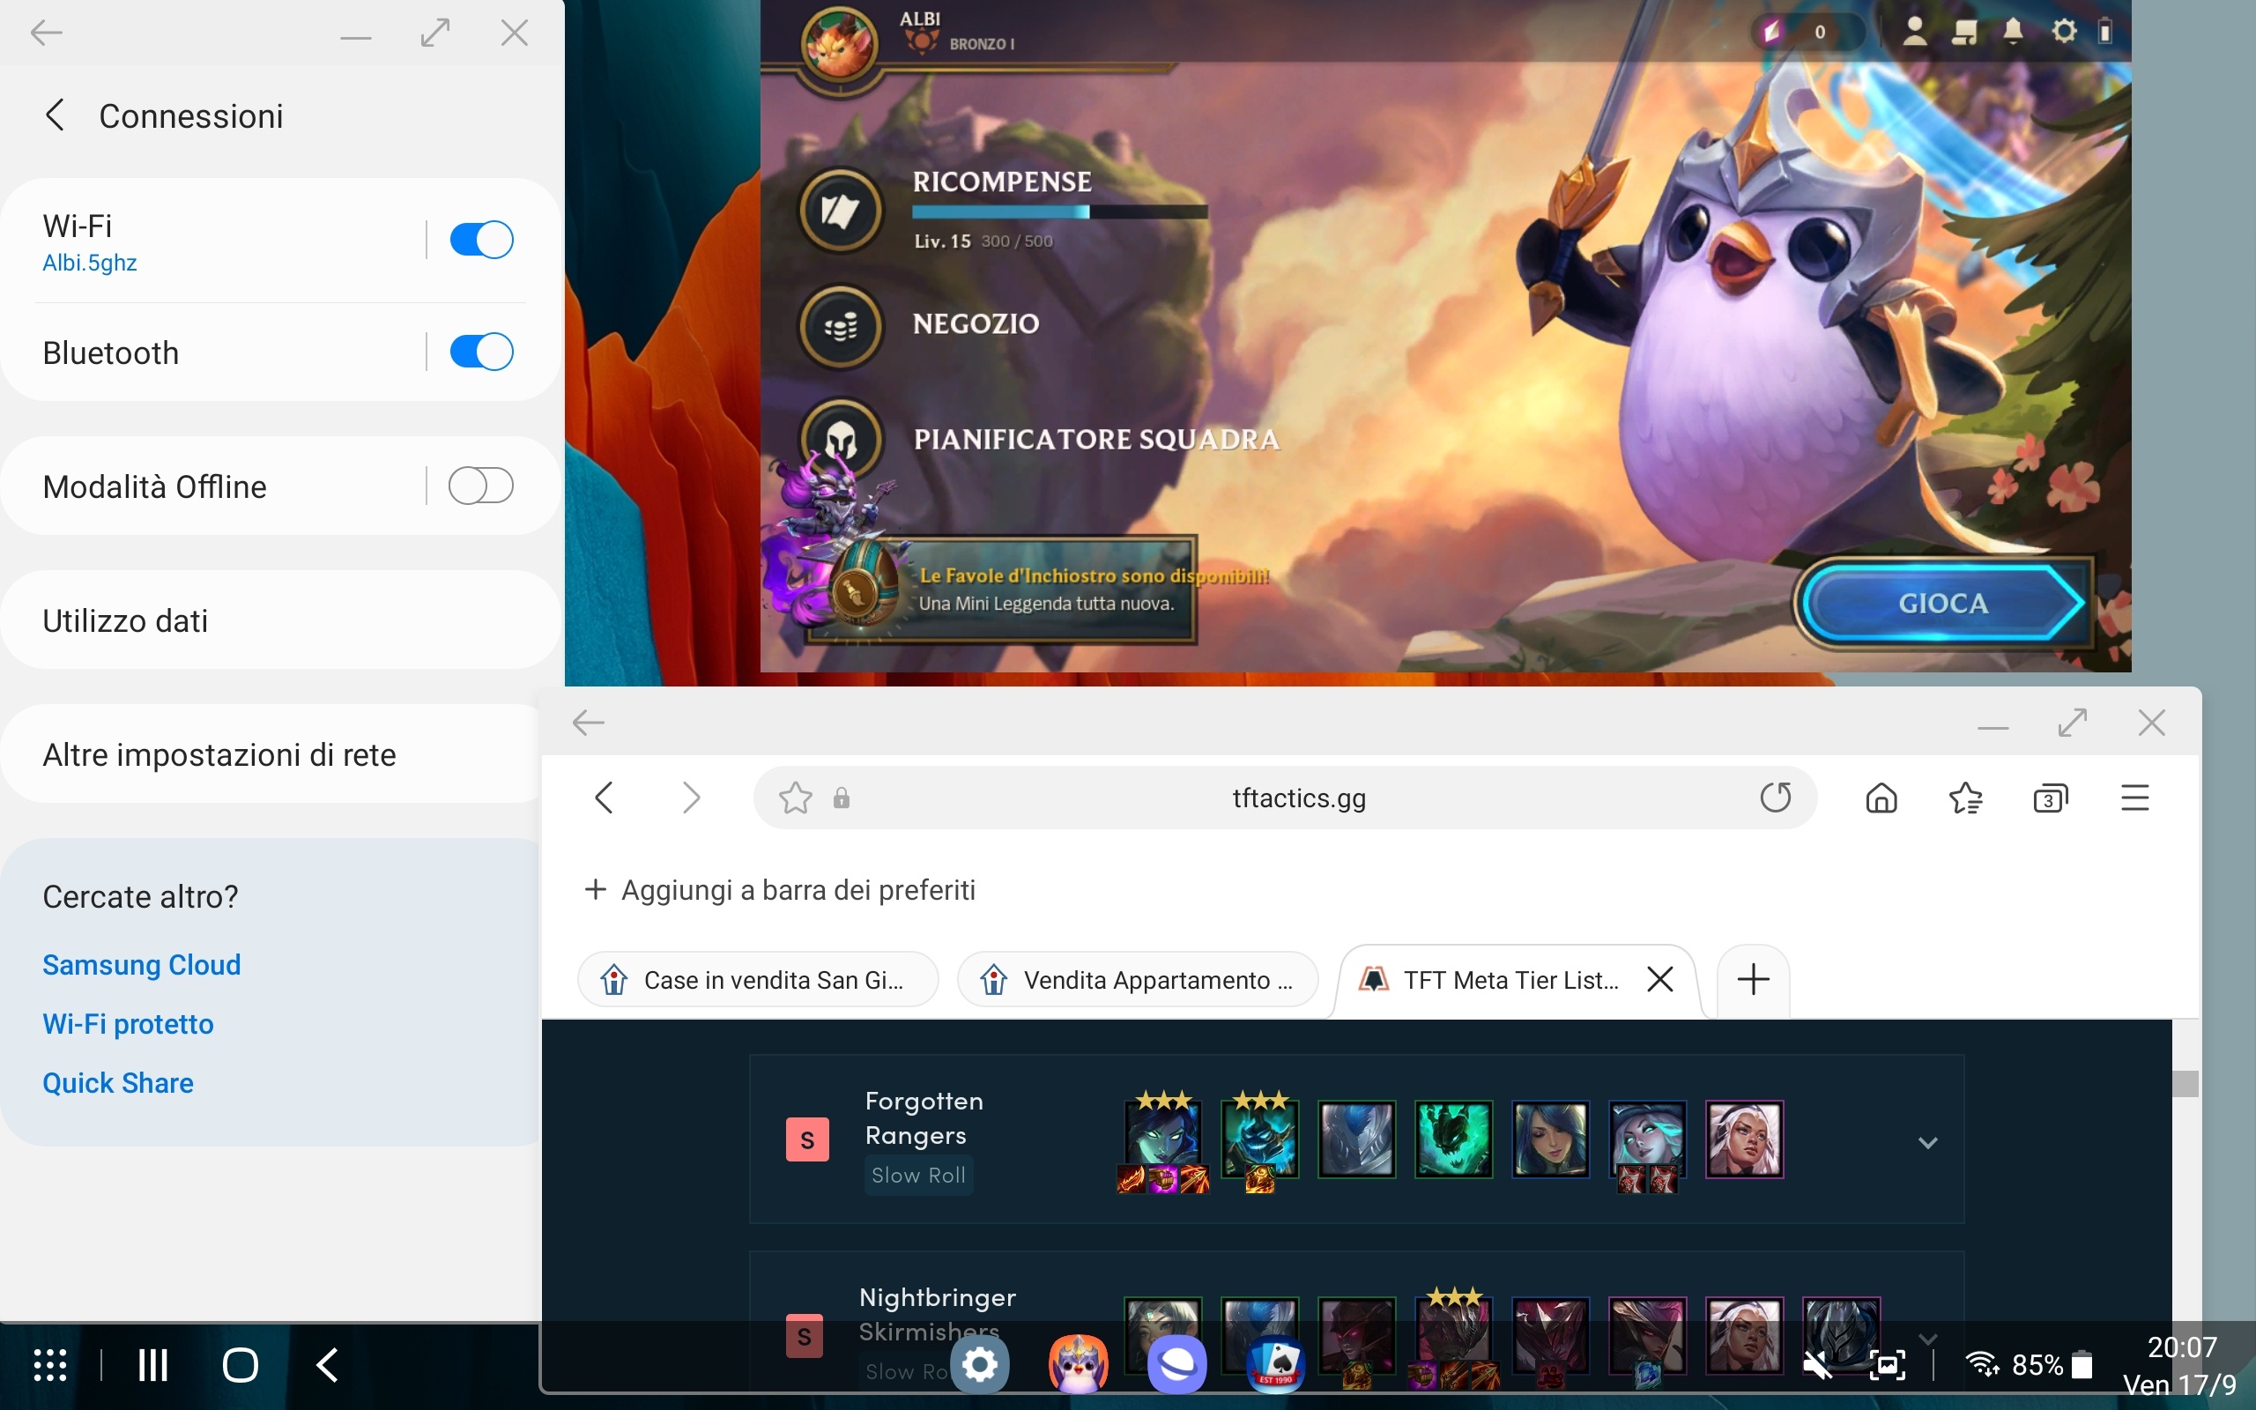This screenshot has height=1410, width=2256.
Task: Open the Quick Share link
Action: coord(118,1083)
